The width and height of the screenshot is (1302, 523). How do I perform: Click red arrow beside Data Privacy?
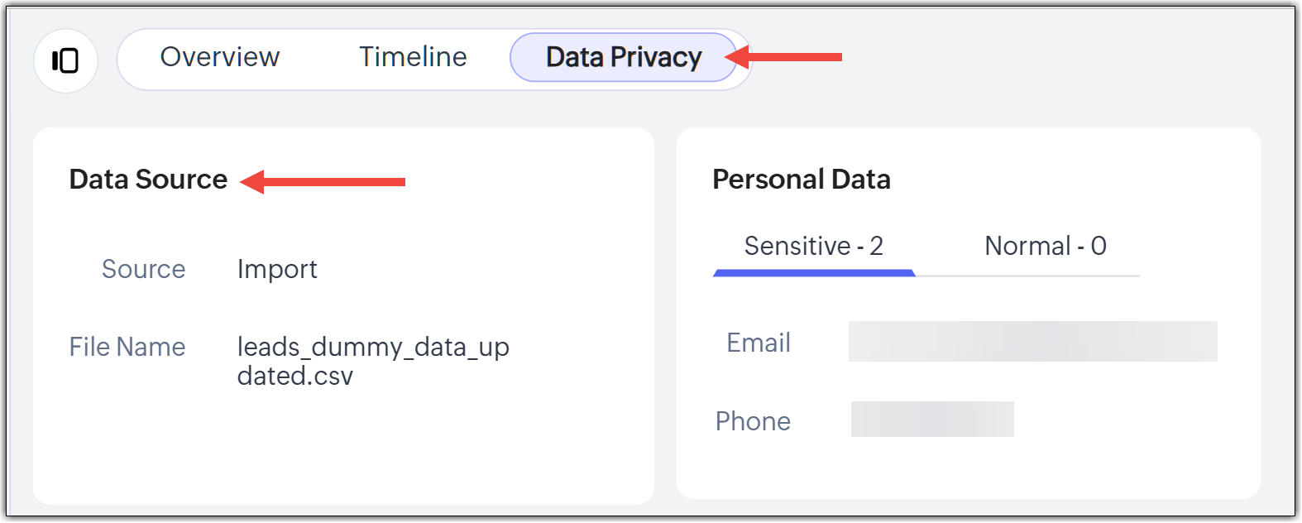(x=784, y=57)
